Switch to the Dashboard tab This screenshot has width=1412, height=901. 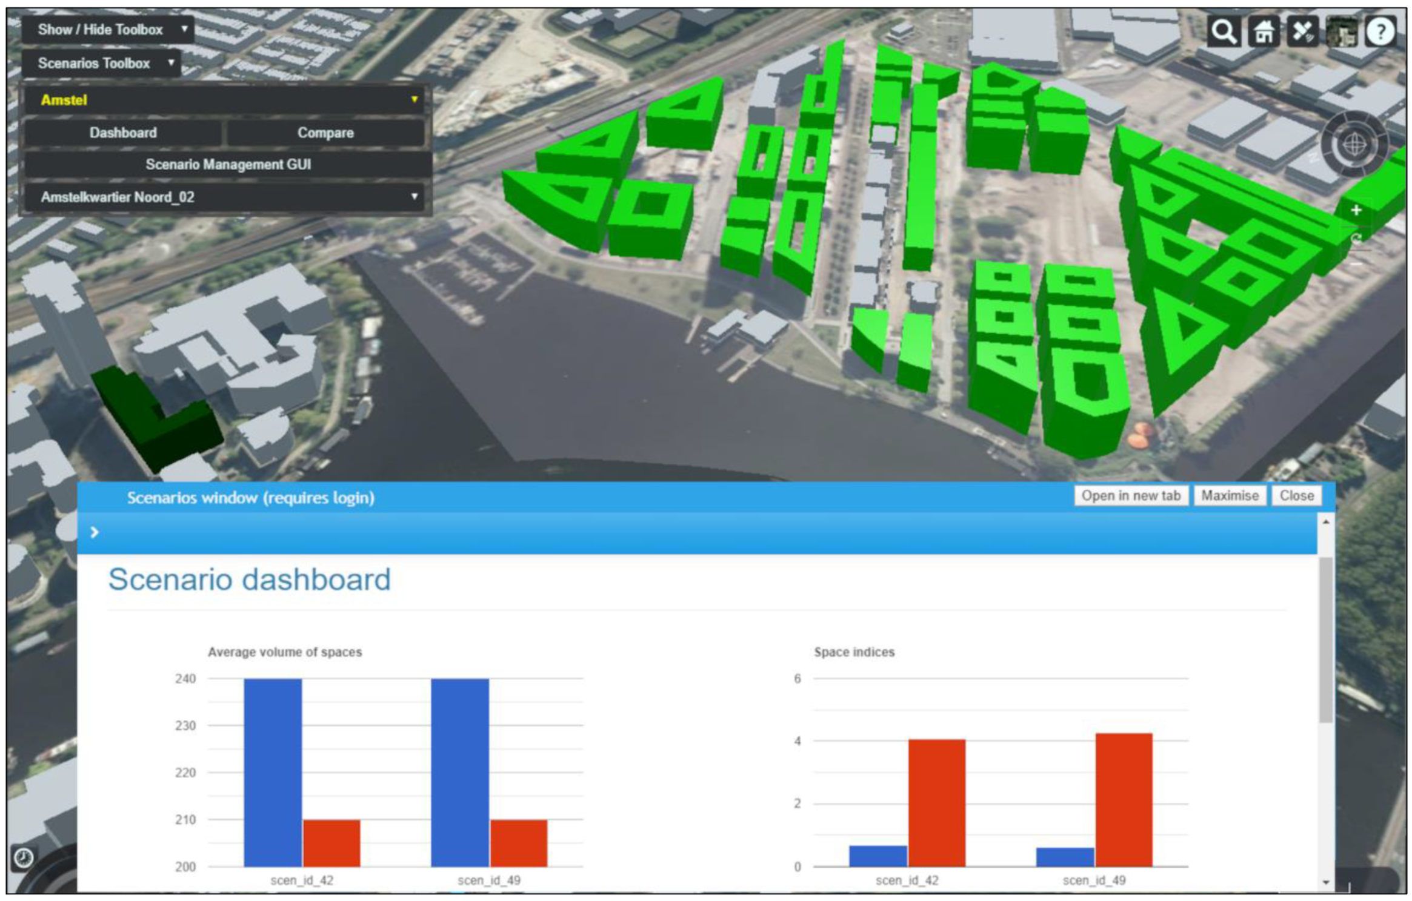(x=123, y=133)
